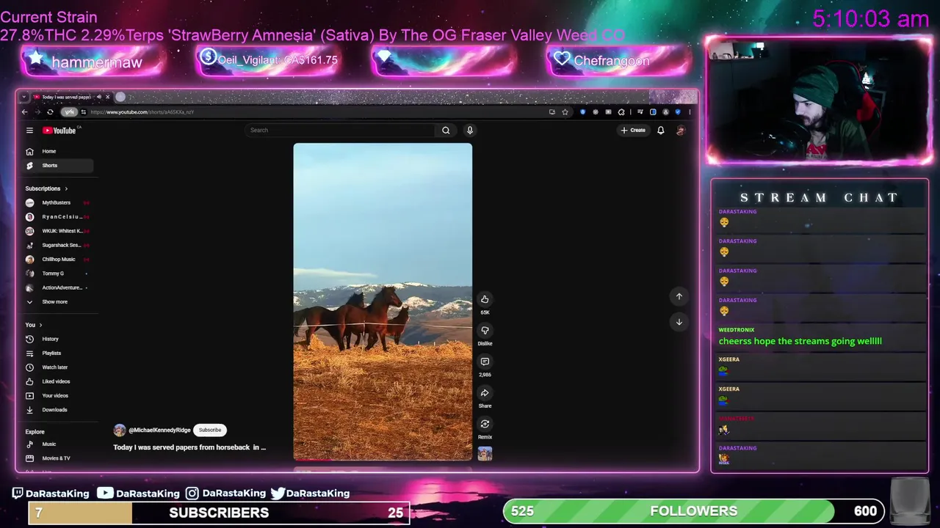Click the streamer webcam overlay
Image resolution: width=940 pixels, height=528 pixels.
pos(819,100)
